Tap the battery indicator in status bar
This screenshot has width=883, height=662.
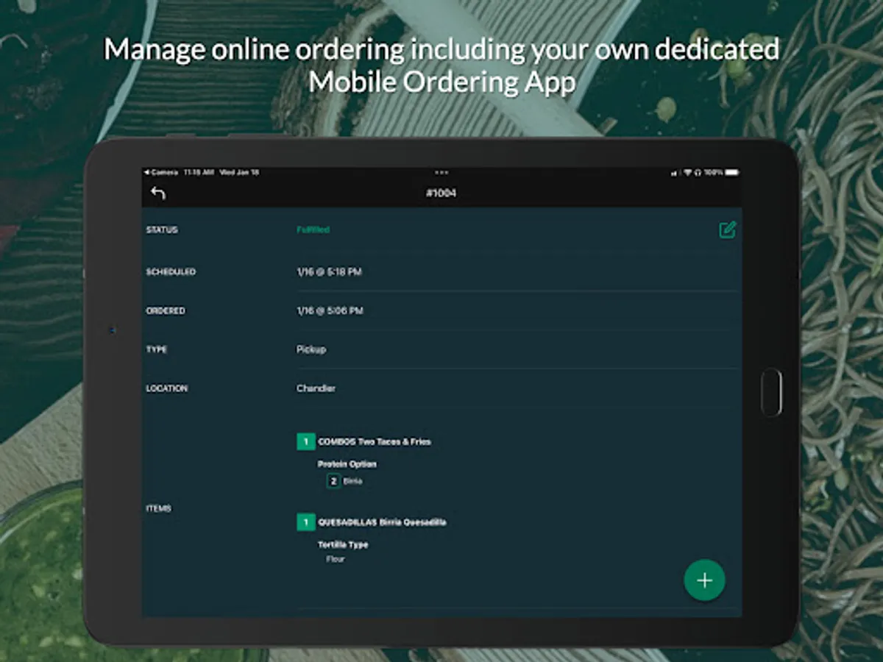point(732,173)
